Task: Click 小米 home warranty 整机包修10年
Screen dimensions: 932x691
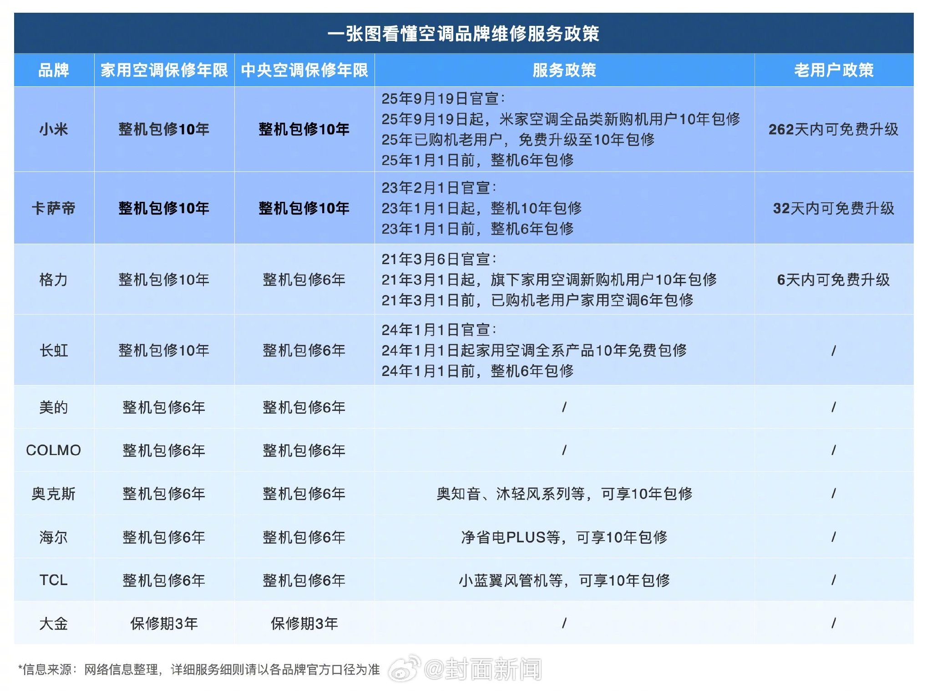Action: [164, 129]
